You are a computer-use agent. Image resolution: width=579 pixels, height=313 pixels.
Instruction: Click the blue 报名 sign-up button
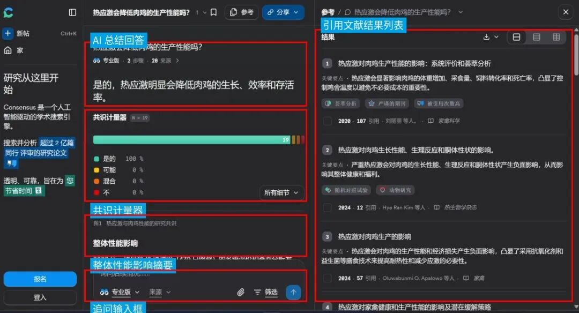tap(40, 279)
